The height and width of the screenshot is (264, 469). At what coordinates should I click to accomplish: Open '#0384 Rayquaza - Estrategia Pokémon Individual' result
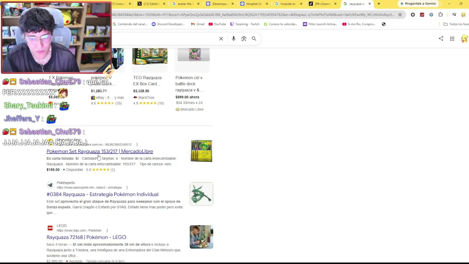[103, 194]
